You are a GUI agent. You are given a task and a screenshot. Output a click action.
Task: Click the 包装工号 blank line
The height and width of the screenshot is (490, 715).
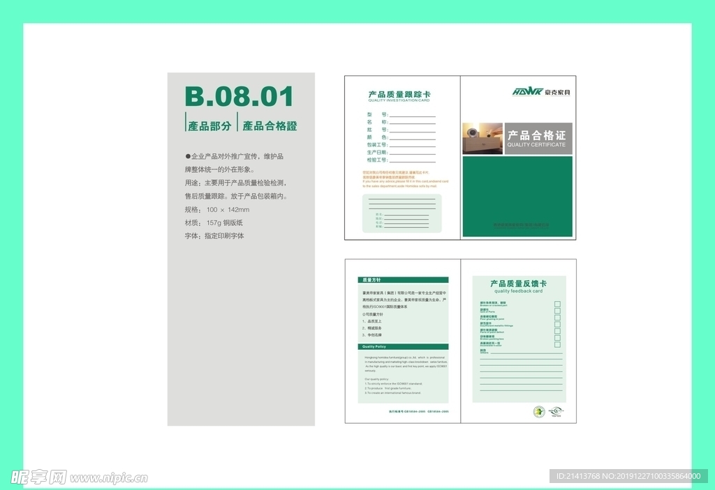point(412,146)
